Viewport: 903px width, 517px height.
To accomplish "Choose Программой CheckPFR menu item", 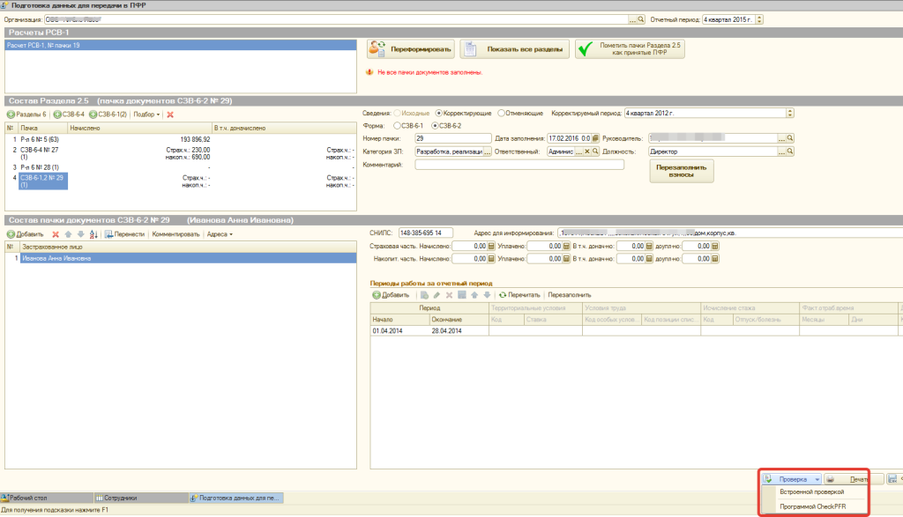I will (x=812, y=506).
